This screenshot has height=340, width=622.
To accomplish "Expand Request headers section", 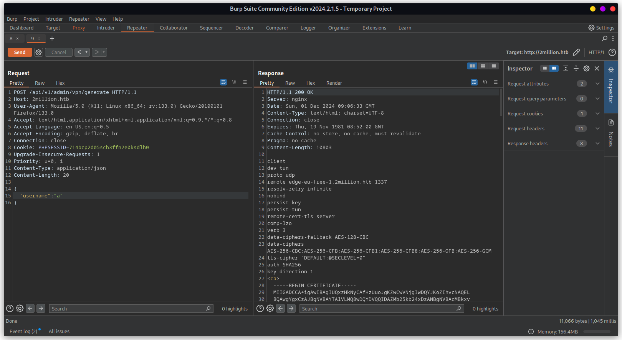I will (554, 128).
